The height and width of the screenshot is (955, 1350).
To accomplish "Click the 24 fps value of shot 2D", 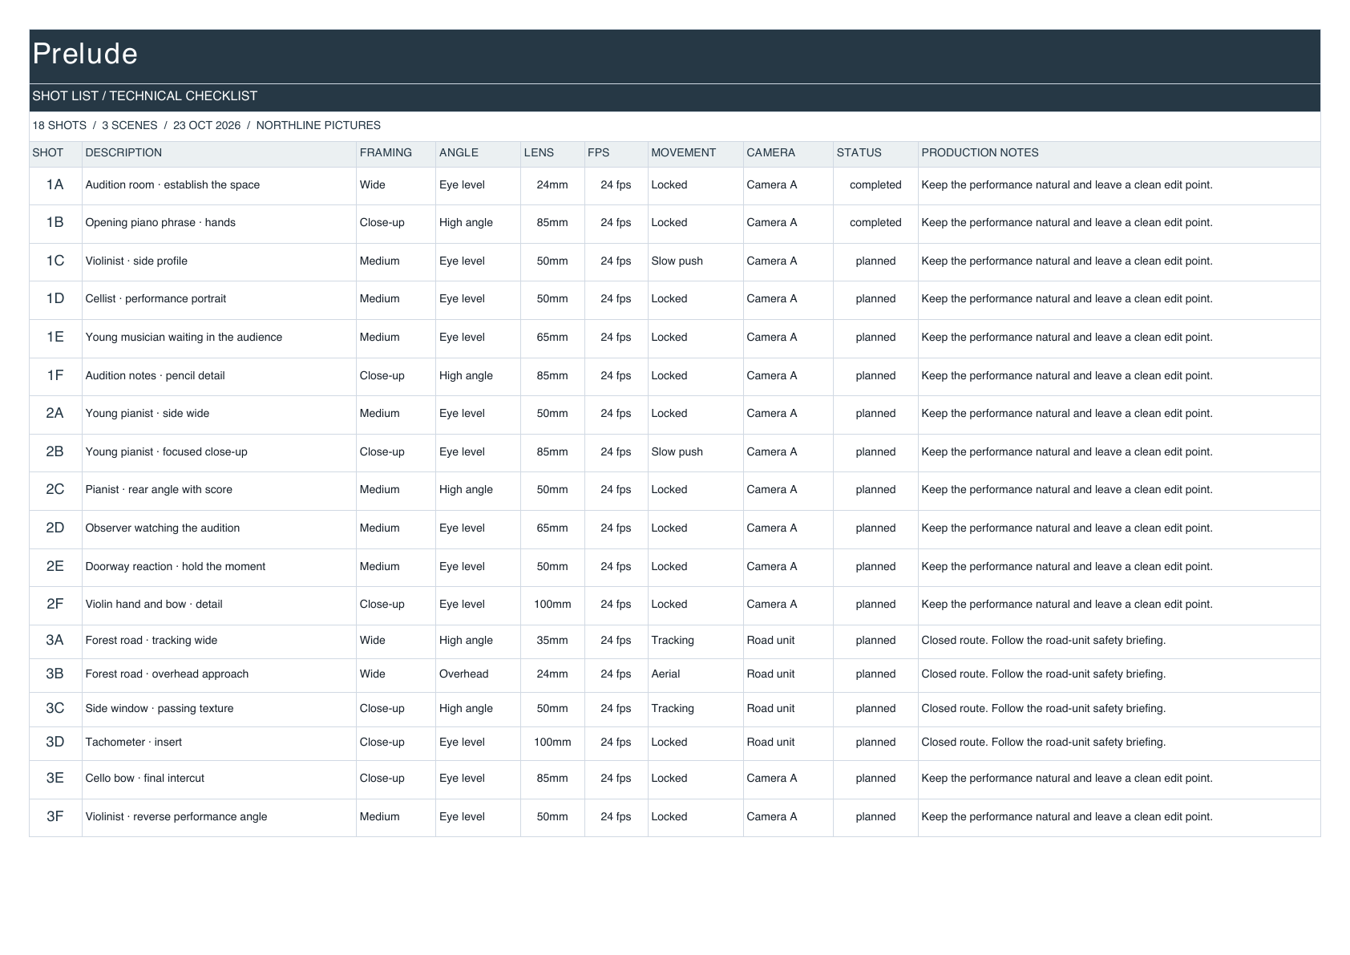I will click(x=616, y=528).
